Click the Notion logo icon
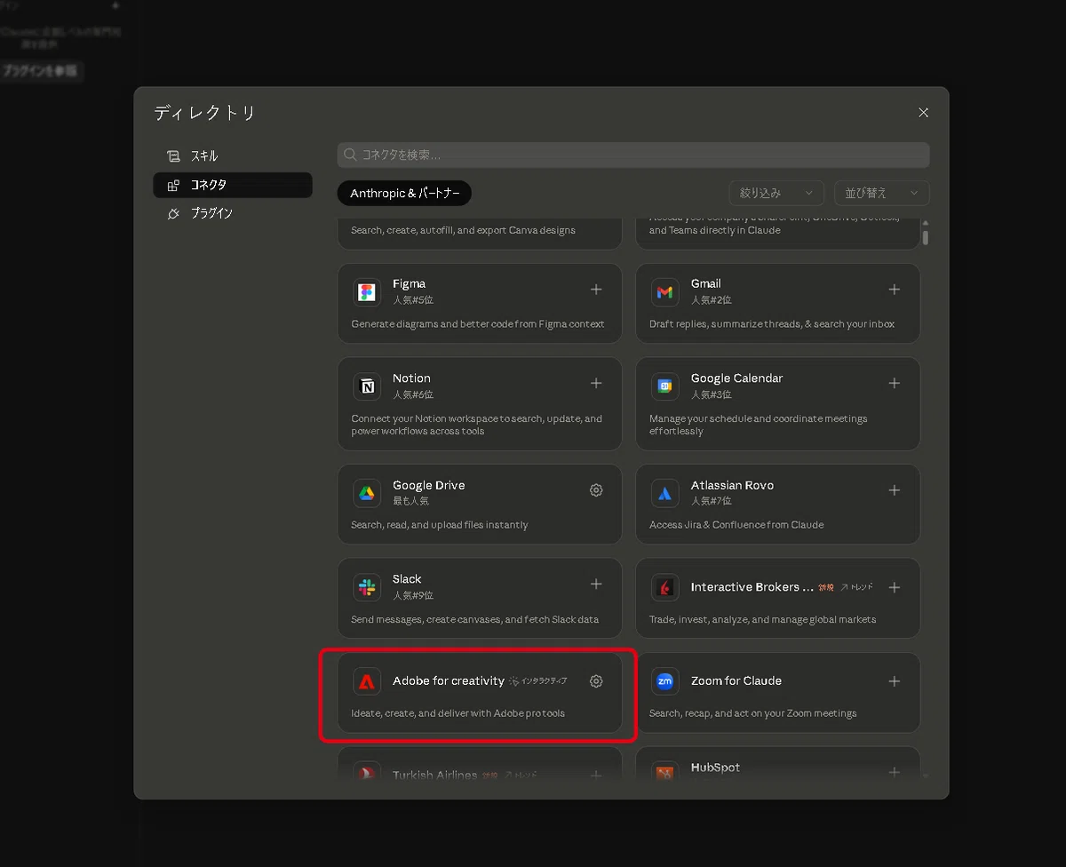 pyautogui.click(x=367, y=386)
